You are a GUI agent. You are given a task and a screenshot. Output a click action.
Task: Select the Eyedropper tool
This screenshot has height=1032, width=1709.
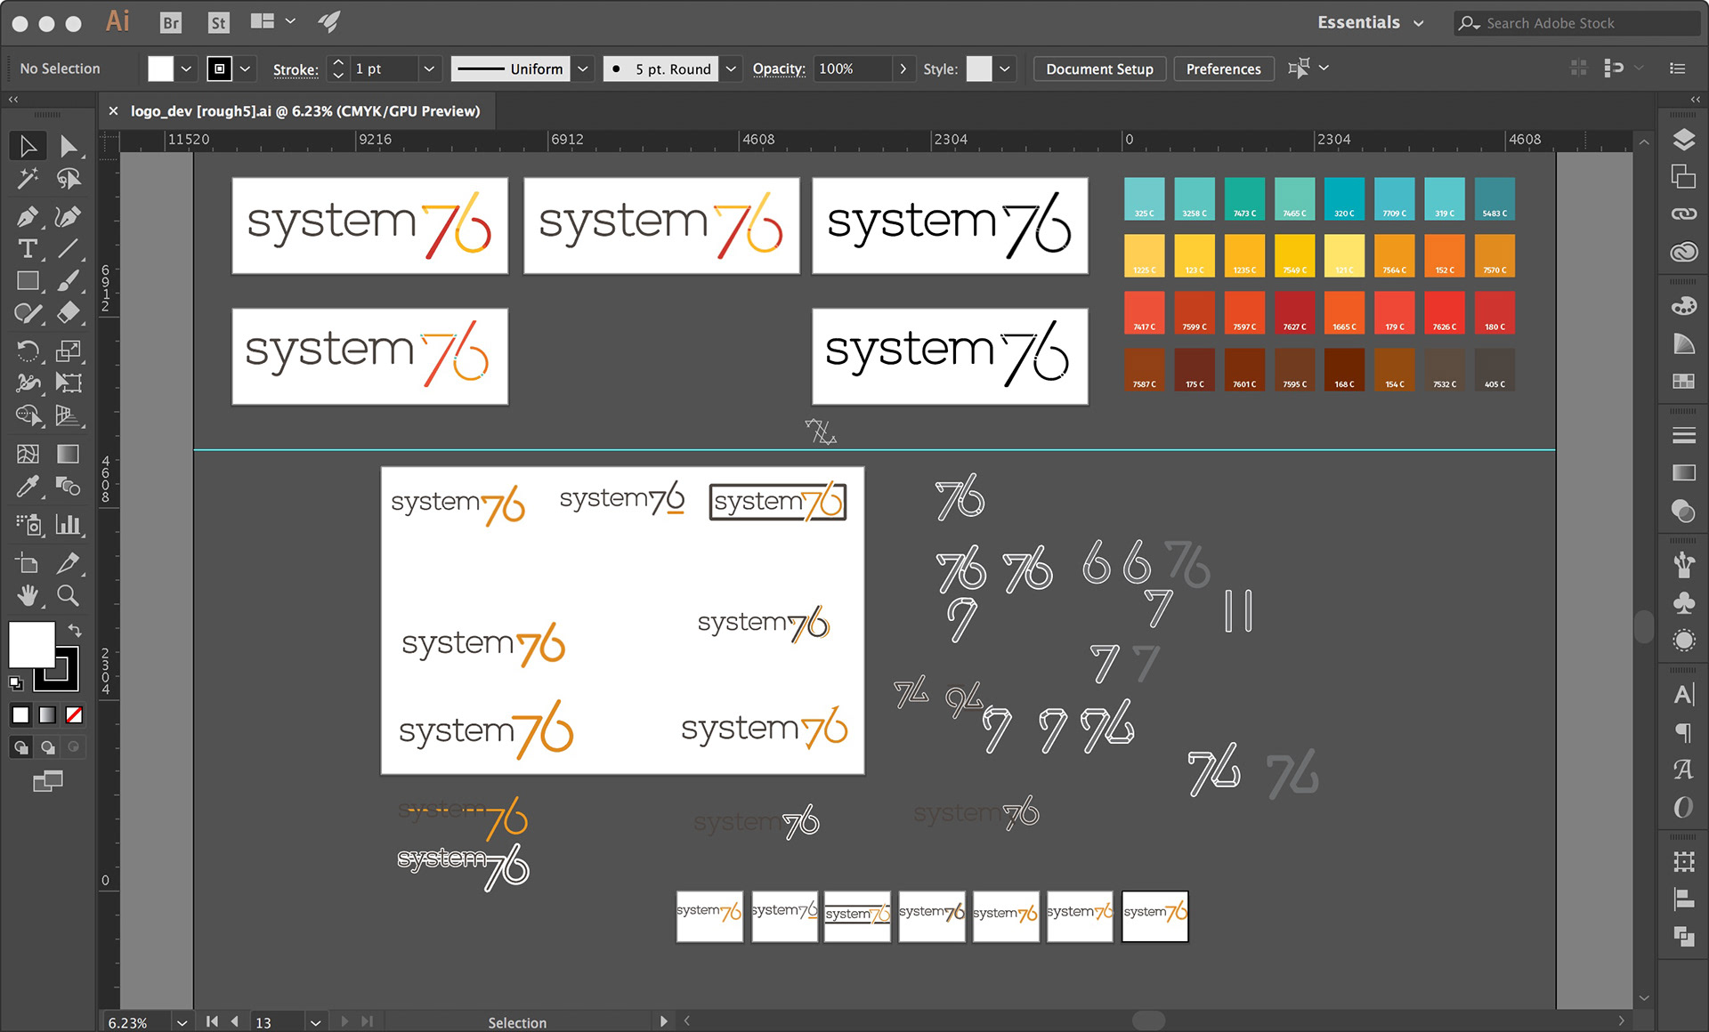28,486
